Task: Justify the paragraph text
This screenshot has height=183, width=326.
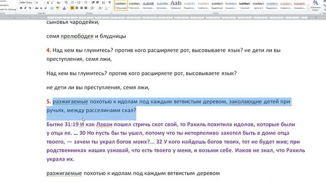Action: (x=86, y=8)
